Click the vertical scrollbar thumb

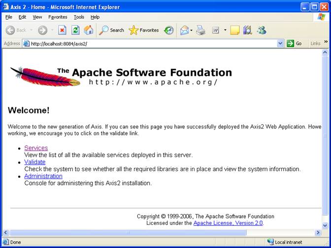325,136
